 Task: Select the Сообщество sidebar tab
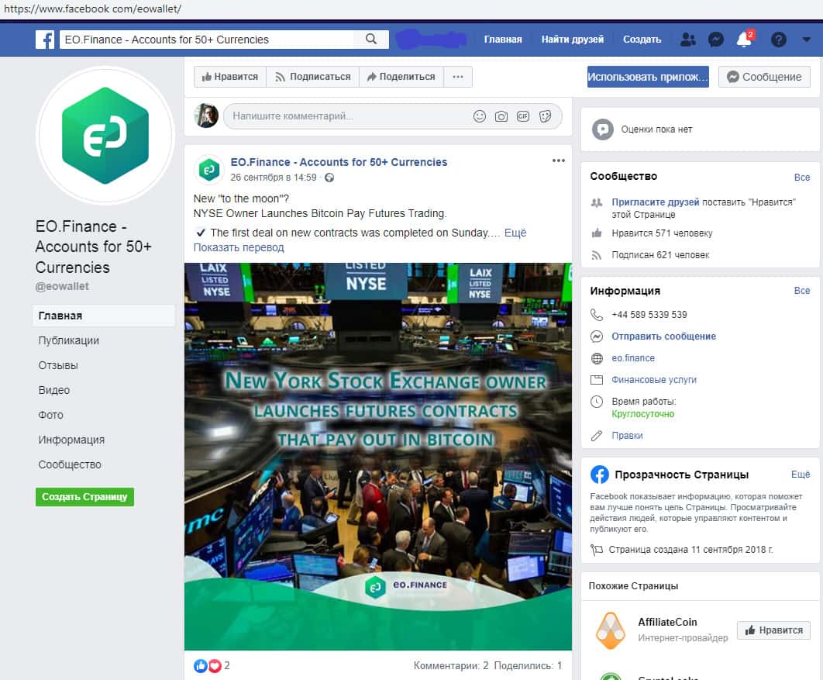tap(70, 464)
